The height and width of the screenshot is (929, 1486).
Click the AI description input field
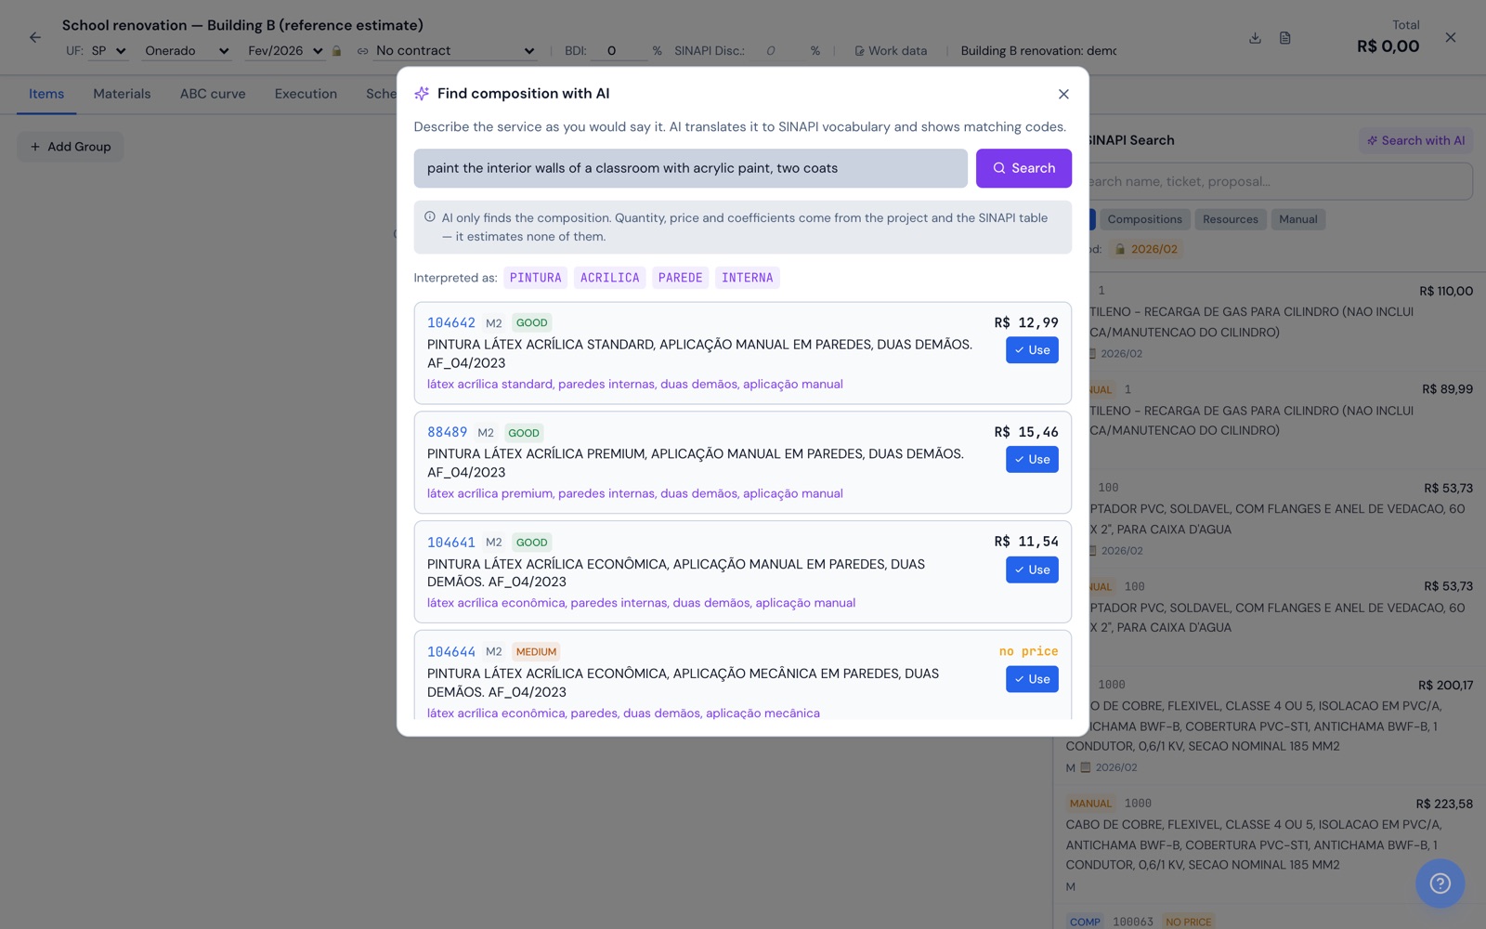coord(690,168)
